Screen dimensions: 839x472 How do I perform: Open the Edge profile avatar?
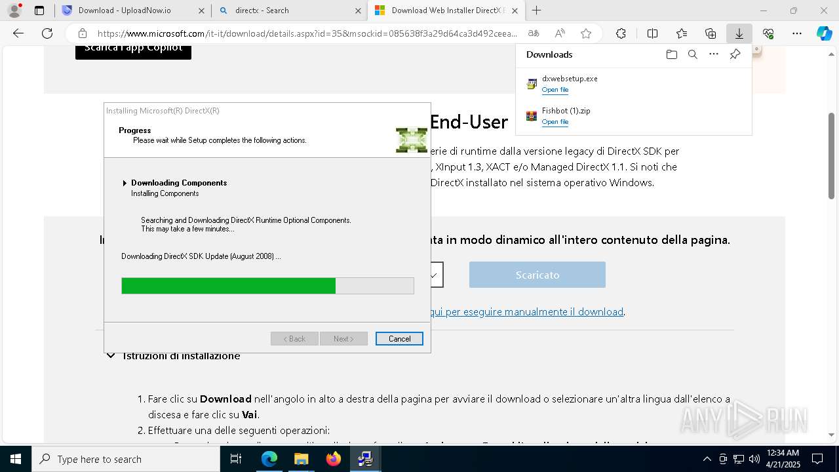pyautogui.click(x=14, y=10)
